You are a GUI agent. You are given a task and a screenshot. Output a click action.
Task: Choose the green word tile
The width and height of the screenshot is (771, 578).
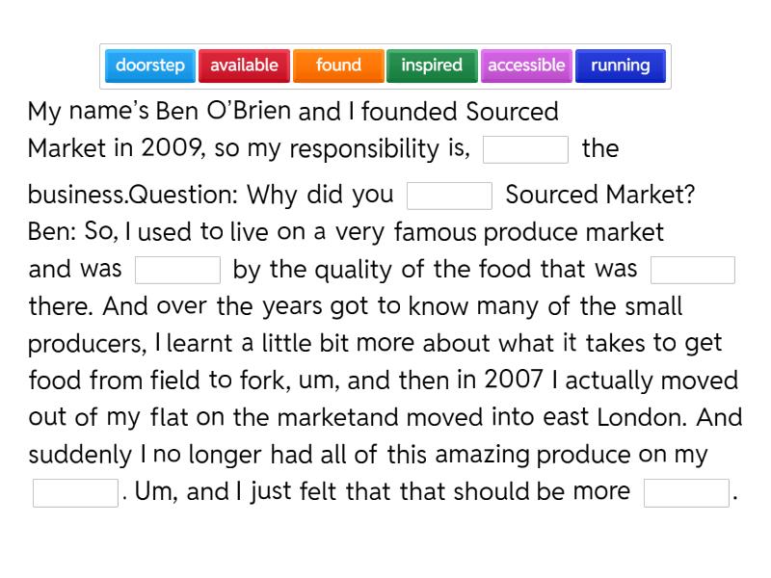432,66
